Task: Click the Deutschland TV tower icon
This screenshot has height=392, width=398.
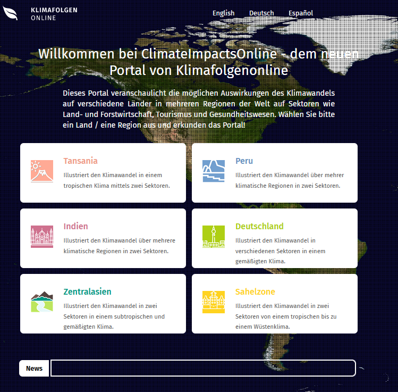Action: (214, 237)
